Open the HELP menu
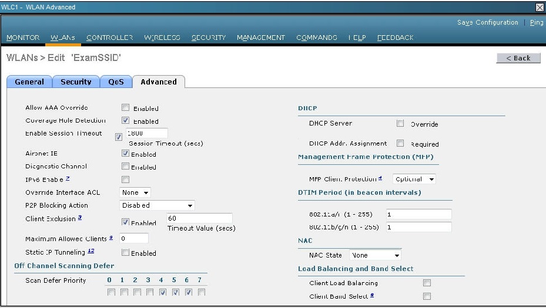Viewport: 546px width, 308px height. pyautogui.click(x=357, y=38)
